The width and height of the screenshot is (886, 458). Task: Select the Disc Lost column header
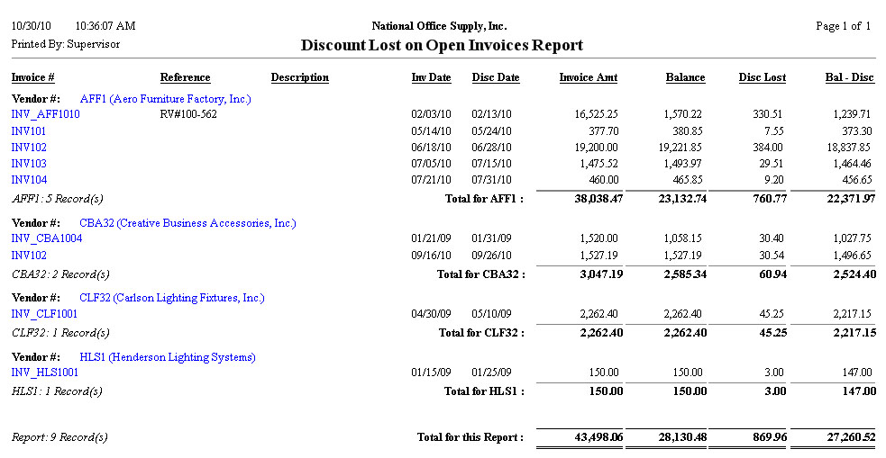[762, 77]
